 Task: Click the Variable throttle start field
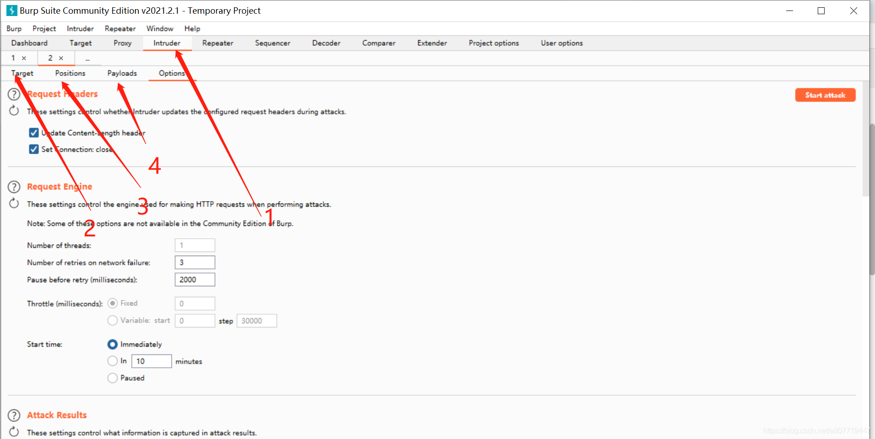tap(195, 321)
